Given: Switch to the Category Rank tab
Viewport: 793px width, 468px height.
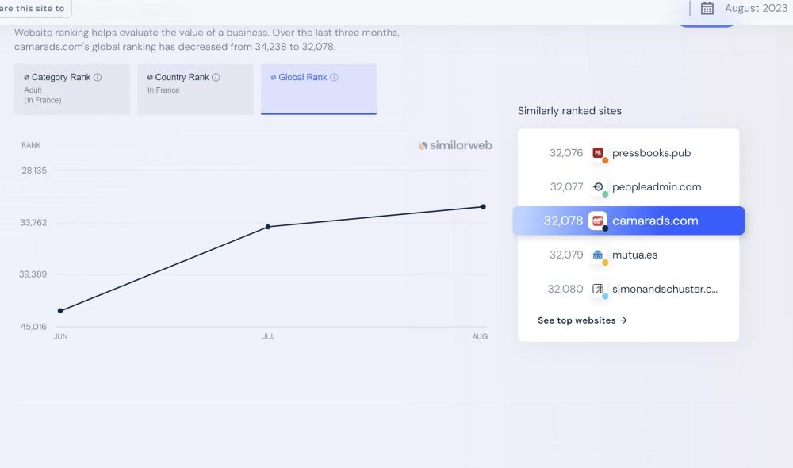Looking at the screenshot, I should point(71,89).
